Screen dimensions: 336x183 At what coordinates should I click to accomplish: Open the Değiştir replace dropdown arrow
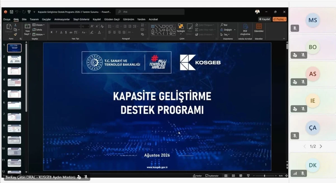pos(235,30)
